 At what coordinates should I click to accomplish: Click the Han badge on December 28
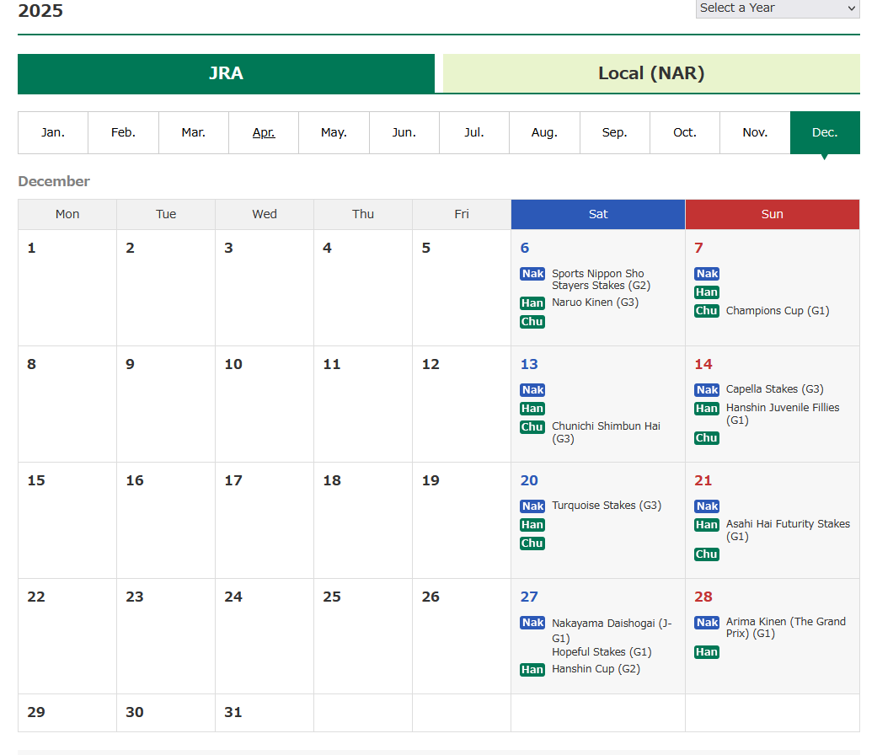707,653
